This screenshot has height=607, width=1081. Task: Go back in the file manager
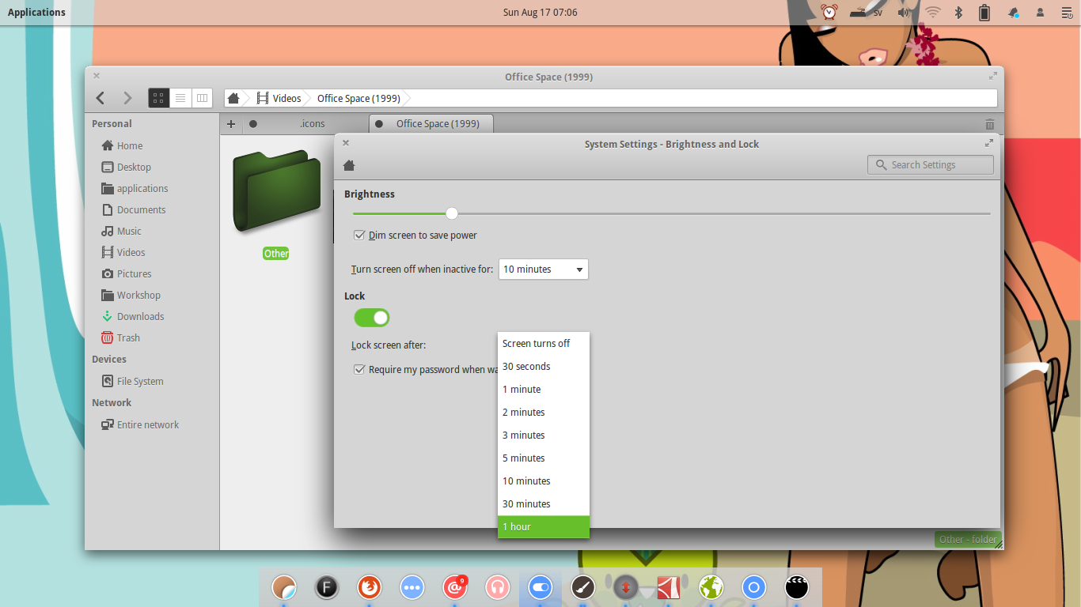[x=101, y=98]
